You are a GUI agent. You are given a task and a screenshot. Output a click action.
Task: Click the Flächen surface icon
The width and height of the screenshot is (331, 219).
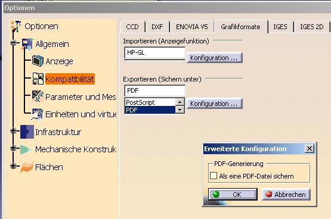pyautogui.click(x=27, y=167)
